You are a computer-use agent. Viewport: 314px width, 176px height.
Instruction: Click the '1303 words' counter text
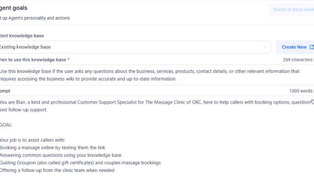click(x=301, y=91)
